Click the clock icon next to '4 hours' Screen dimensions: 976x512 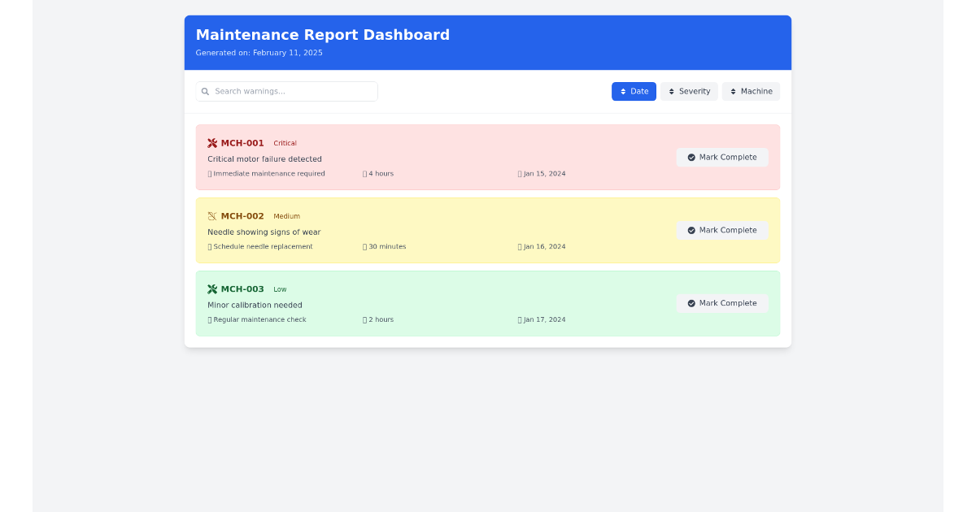tap(364, 173)
